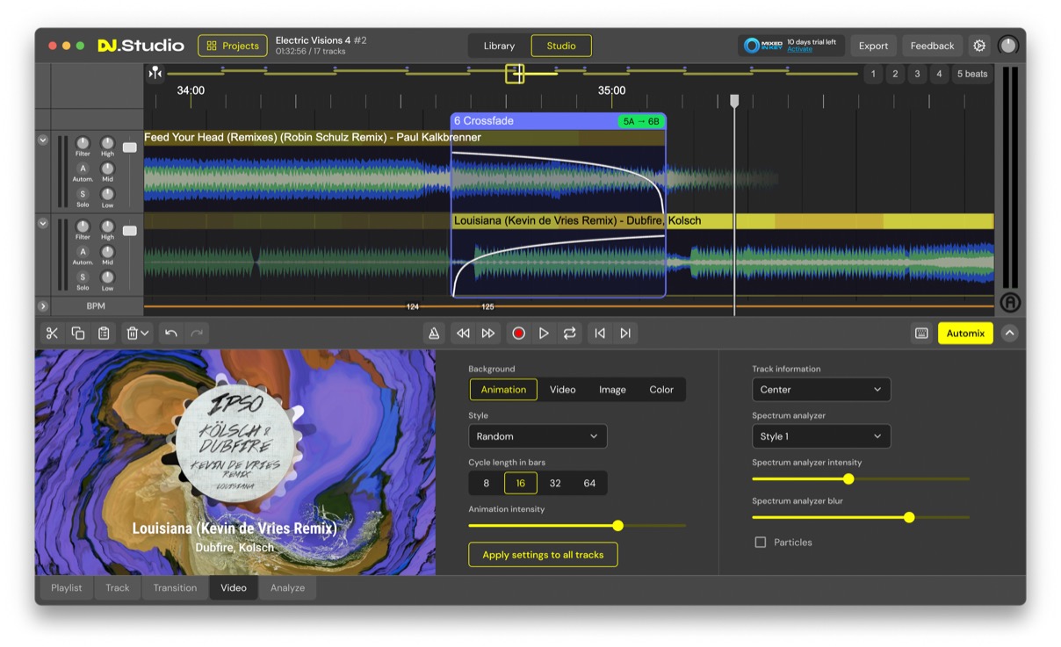
Task: Check the Particles checkbox
Action: [759, 542]
